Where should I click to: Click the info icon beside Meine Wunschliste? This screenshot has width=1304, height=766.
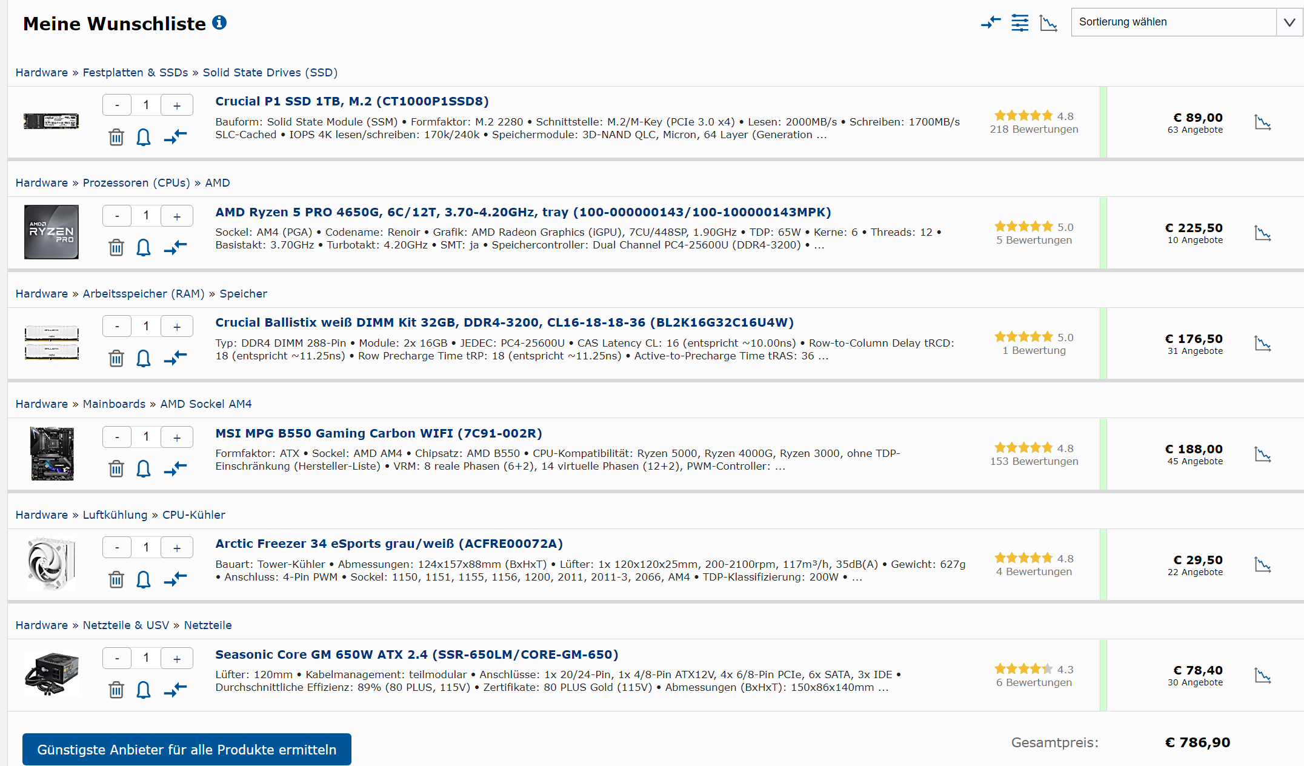219,22
